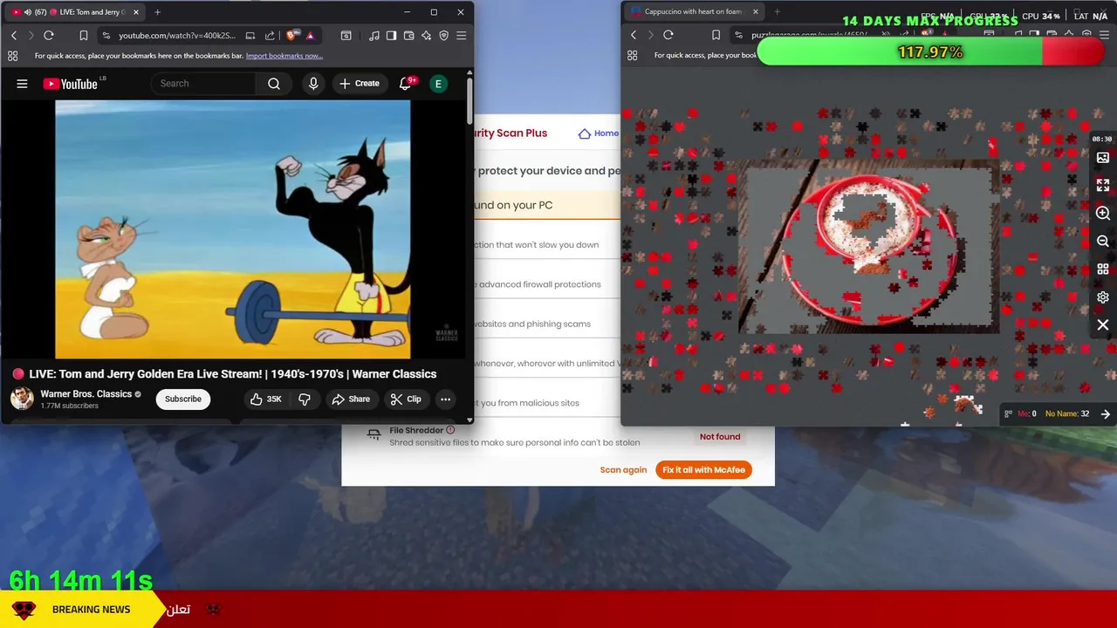This screenshot has height=628, width=1117.
Task: Click the Import bookmarks now link
Action: click(284, 56)
